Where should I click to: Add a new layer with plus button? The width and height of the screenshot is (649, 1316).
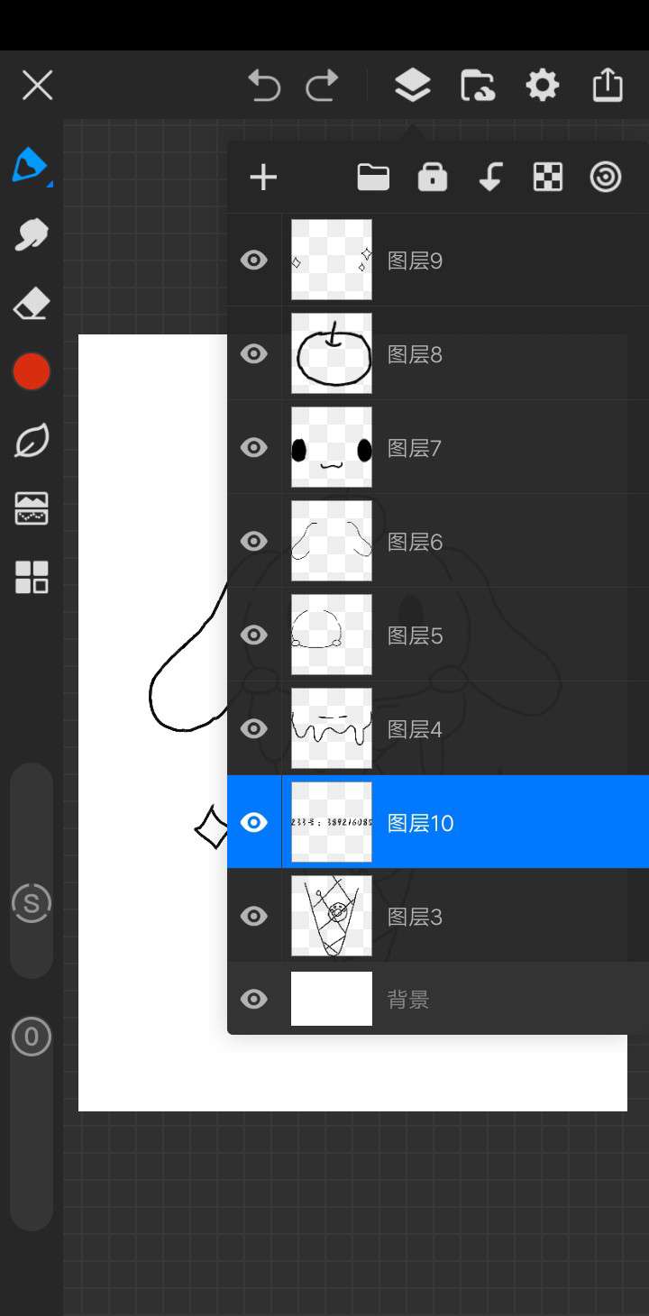tap(263, 178)
